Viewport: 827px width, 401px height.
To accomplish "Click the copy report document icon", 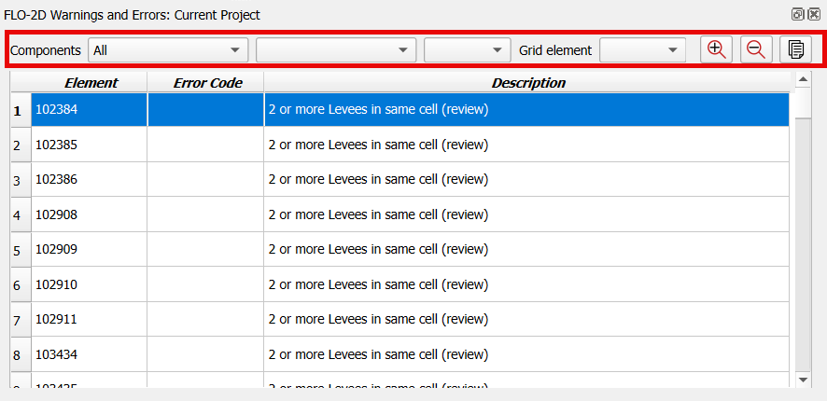I will point(796,50).
